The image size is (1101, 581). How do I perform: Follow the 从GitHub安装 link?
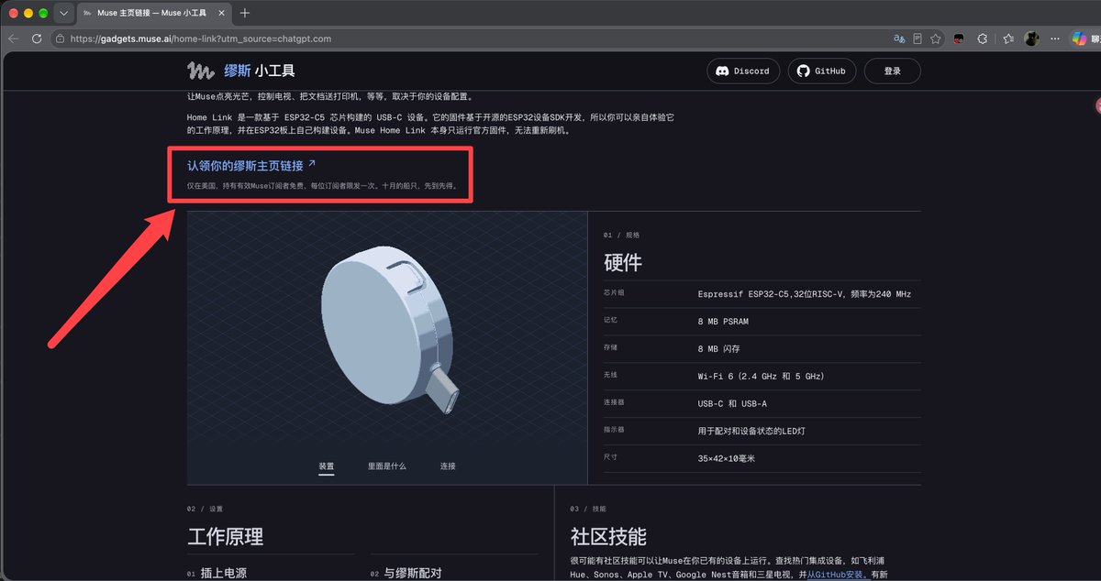coord(838,575)
